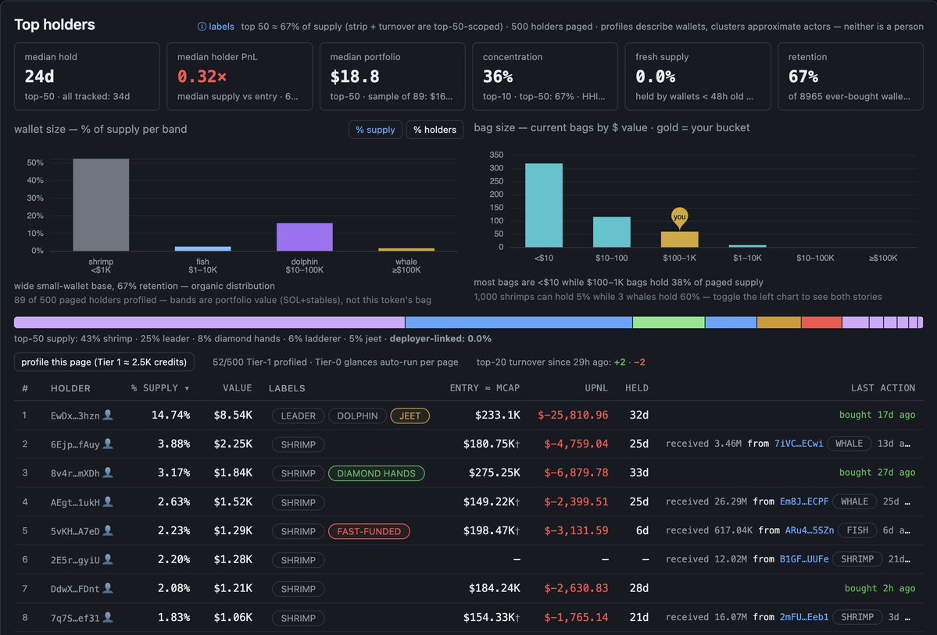This screenshot has height=635, width=937.
Task: Click the UPNL column header
Action: point(596,388)
